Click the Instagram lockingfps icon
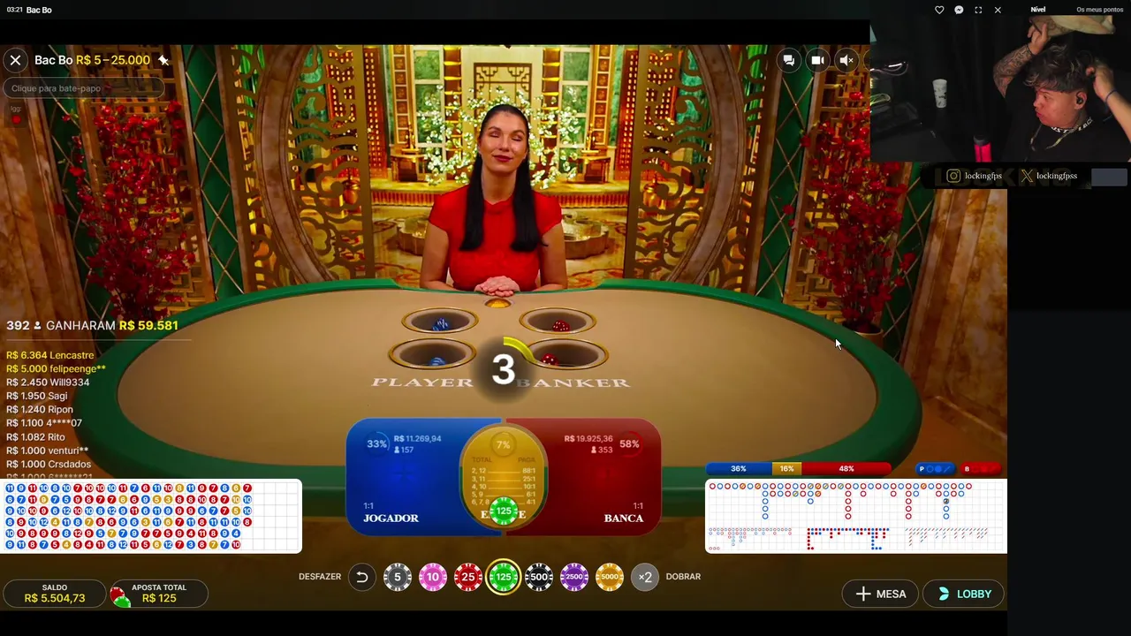The height and width of the screenshot is (636, 1131). point(953,176)
